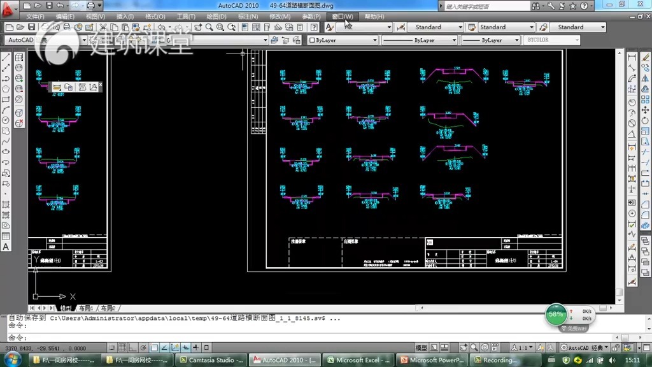Click Save in the quick access toolbar
Image resolution: width=652 pixels, height=367 pixels.
49,6
